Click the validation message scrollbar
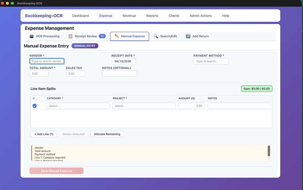The width and height of the screenshot is (303, 190). click(269, 151)
